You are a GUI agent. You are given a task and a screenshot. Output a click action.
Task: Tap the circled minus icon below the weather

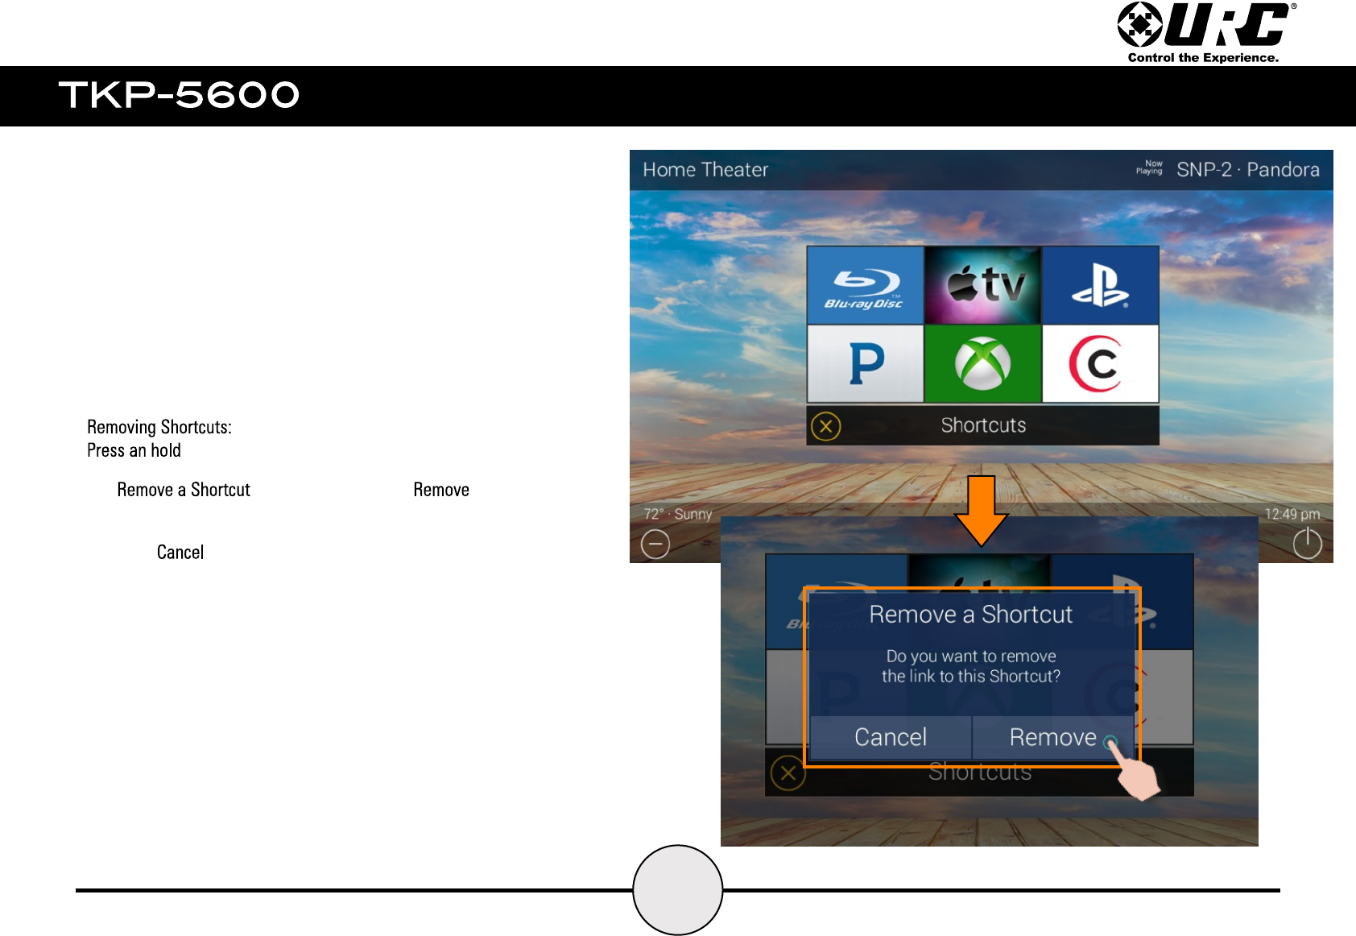click(x=655, y=544)
